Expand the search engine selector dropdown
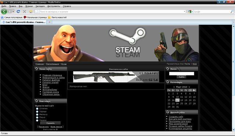 point(190,11)
